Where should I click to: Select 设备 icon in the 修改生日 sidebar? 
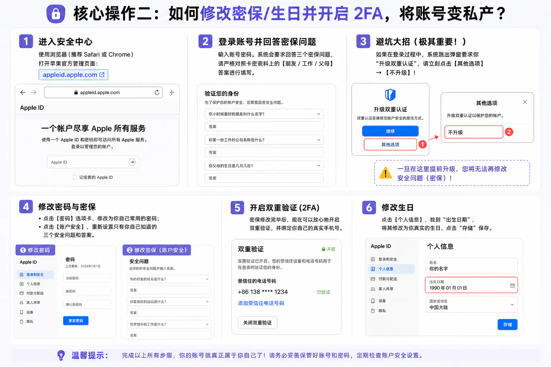(x=373, y=301)
